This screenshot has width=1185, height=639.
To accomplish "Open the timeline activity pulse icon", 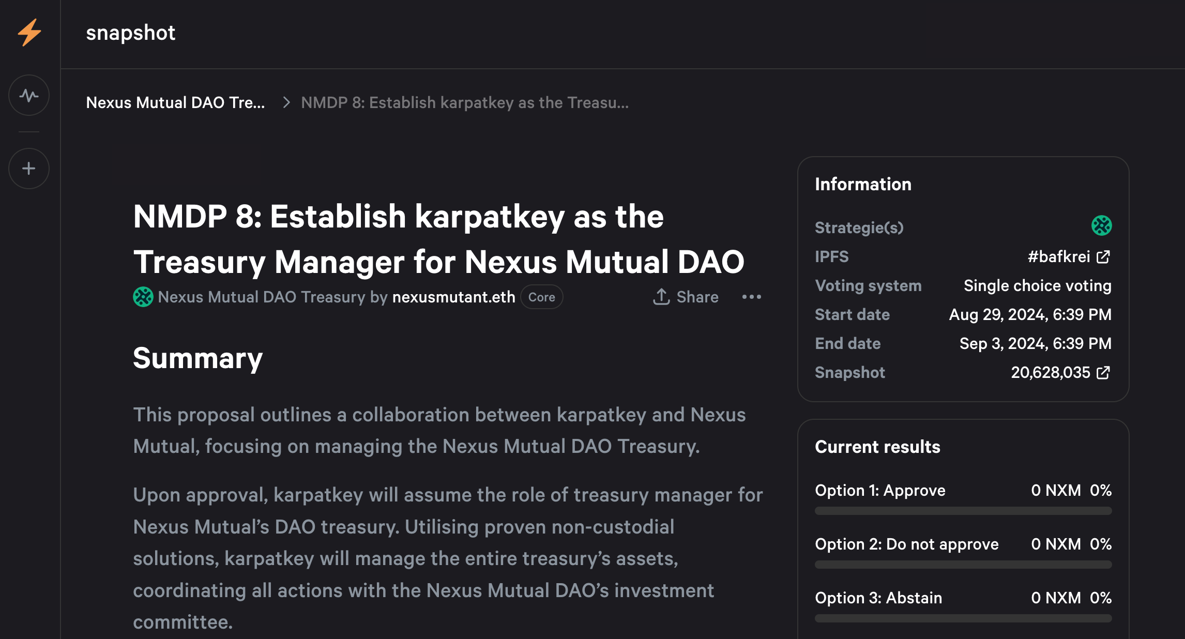I will 29,95.
